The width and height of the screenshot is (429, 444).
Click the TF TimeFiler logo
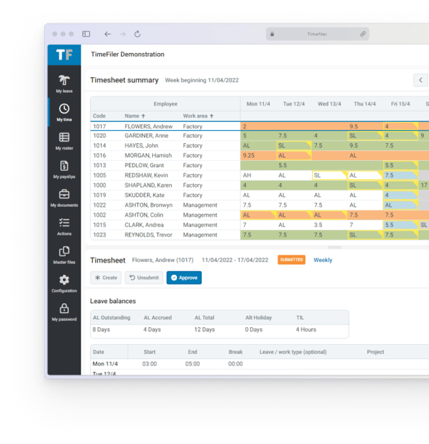pyautogui.click(x=64, y=55)
